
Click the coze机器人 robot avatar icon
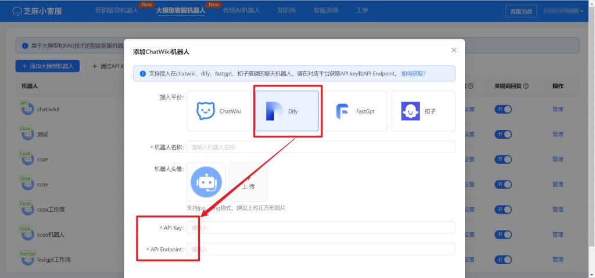(27, 235)
